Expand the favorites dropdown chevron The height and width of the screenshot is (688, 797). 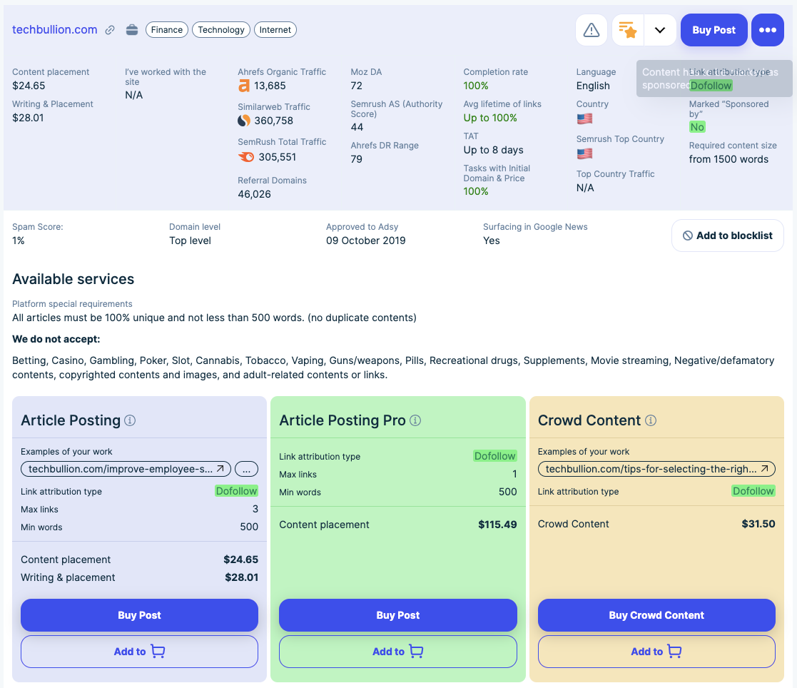click(x=660, y=30)
